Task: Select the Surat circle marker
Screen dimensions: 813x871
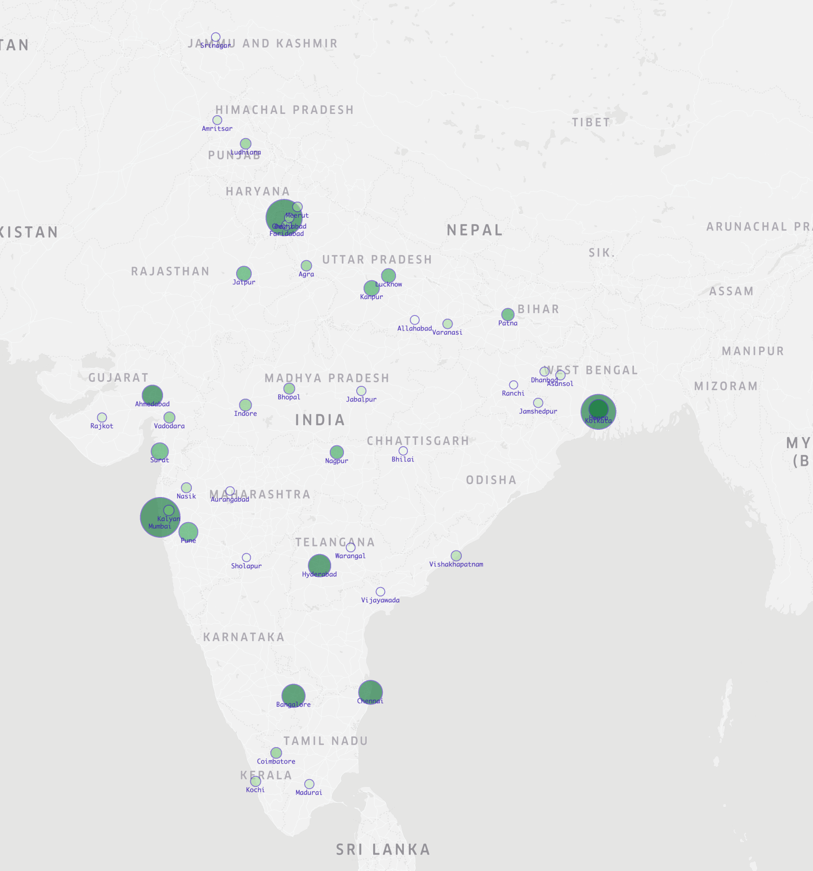Action: point(159,451)
